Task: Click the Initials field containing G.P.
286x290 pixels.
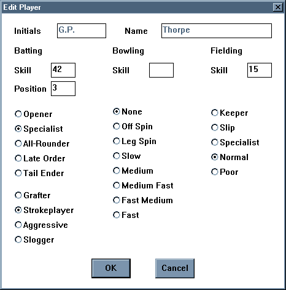Action: (x=82, y=31)
